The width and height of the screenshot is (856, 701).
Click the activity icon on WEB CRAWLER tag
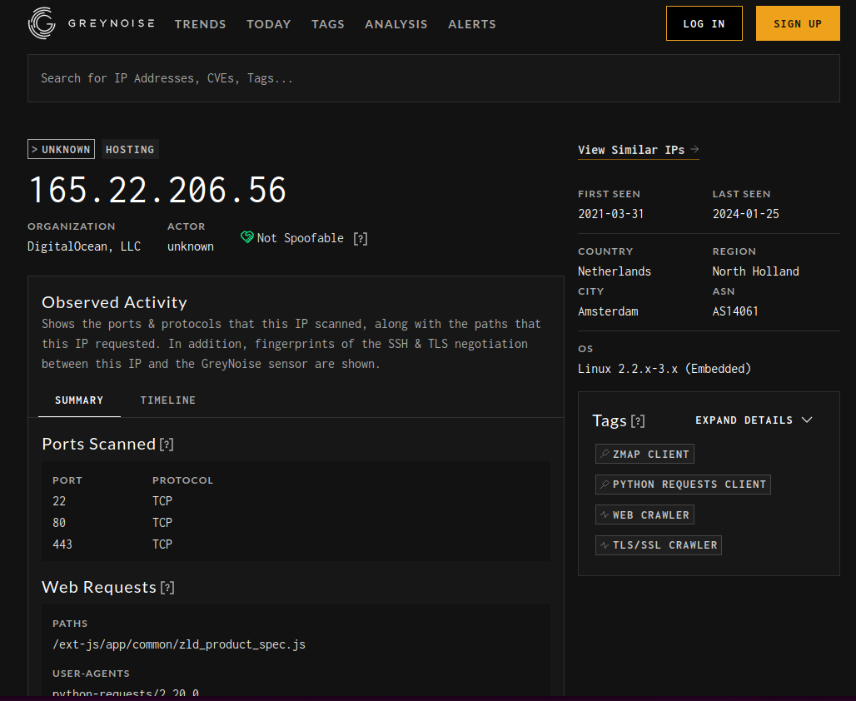[x=605, y=515]
